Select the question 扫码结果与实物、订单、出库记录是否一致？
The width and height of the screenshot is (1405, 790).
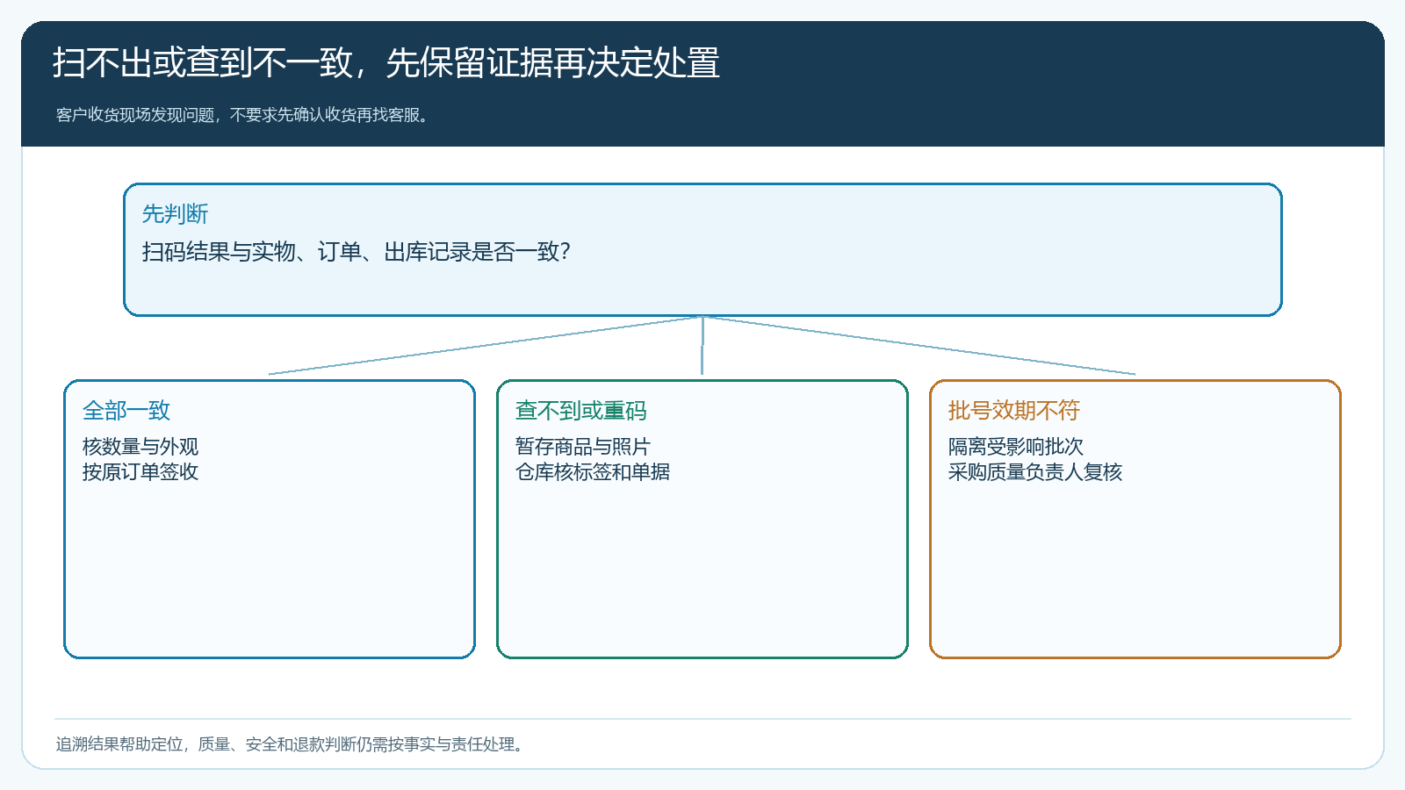click(x=357, y=252)
